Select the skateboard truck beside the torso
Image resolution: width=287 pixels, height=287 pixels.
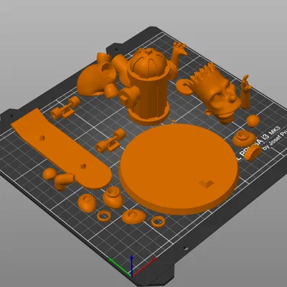point(65,108)
